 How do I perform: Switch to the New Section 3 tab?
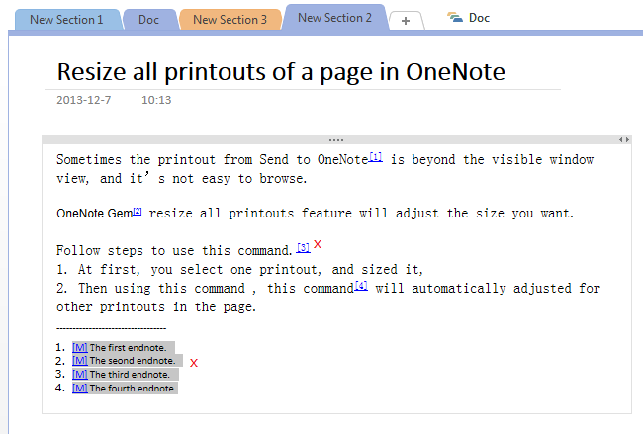[x=230, y=20]
